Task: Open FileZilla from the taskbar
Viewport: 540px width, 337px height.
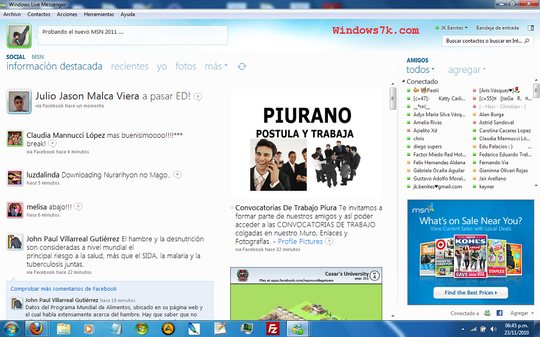Action: pos(273,329)
